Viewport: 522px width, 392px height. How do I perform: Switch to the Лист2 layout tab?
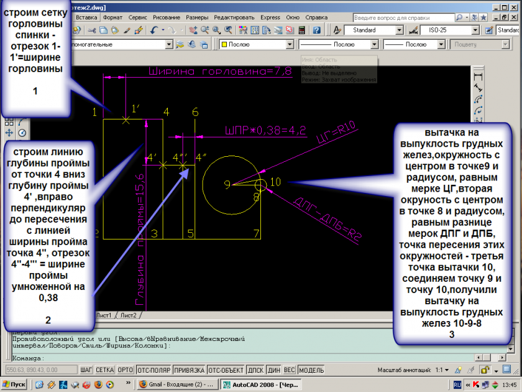point(128,315)
